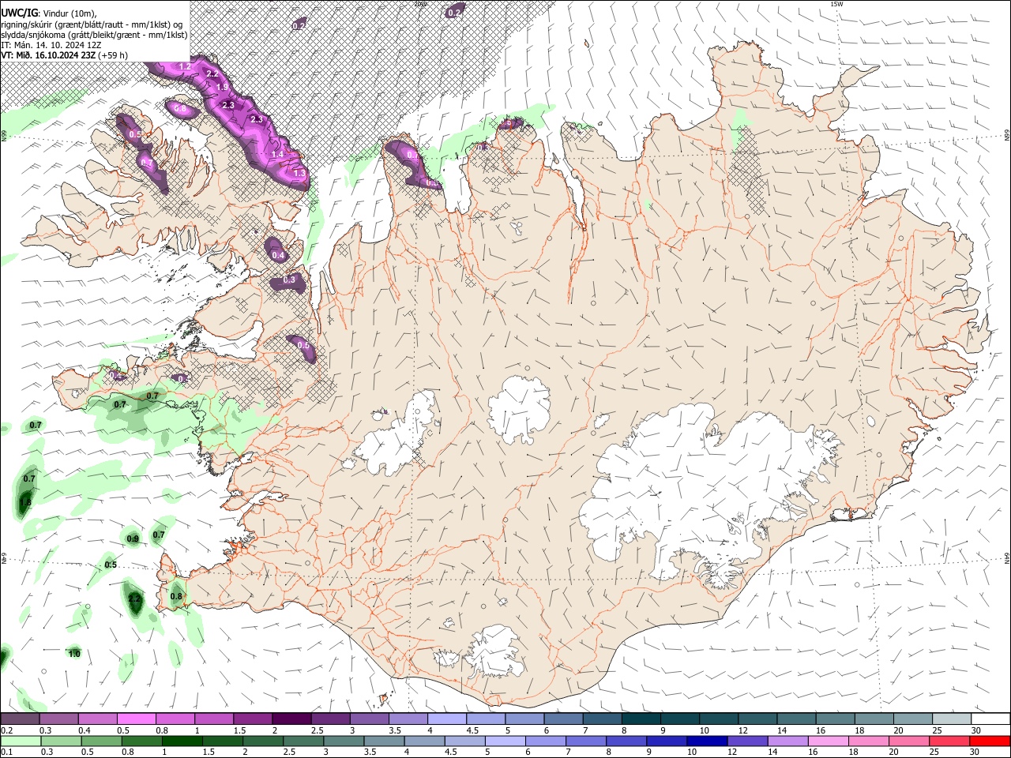The height and width of the screenshot is (758, 1011).
Task: Select the dark green rain swatch labeled 1
Action: (x=182, y=741)
